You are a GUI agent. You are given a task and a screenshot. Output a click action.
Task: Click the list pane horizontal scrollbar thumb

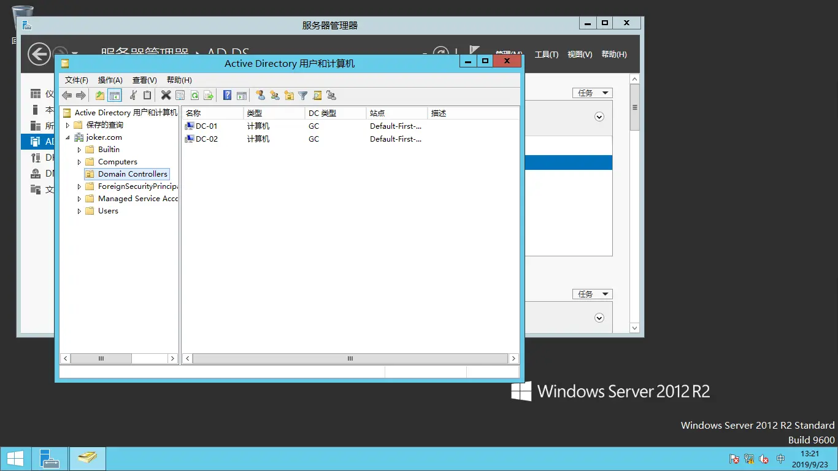pos(350,359)
